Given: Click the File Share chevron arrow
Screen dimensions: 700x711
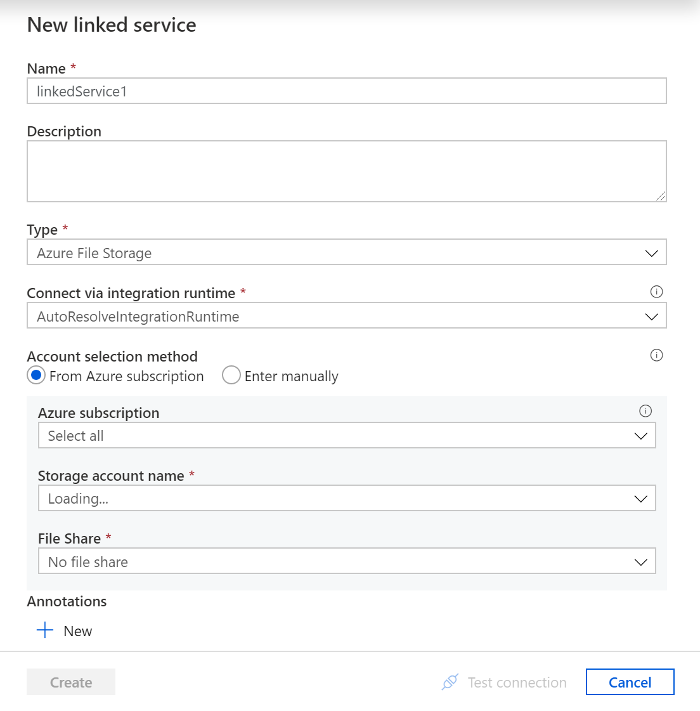Looking at the screenshot, I should tap(640, 562).
